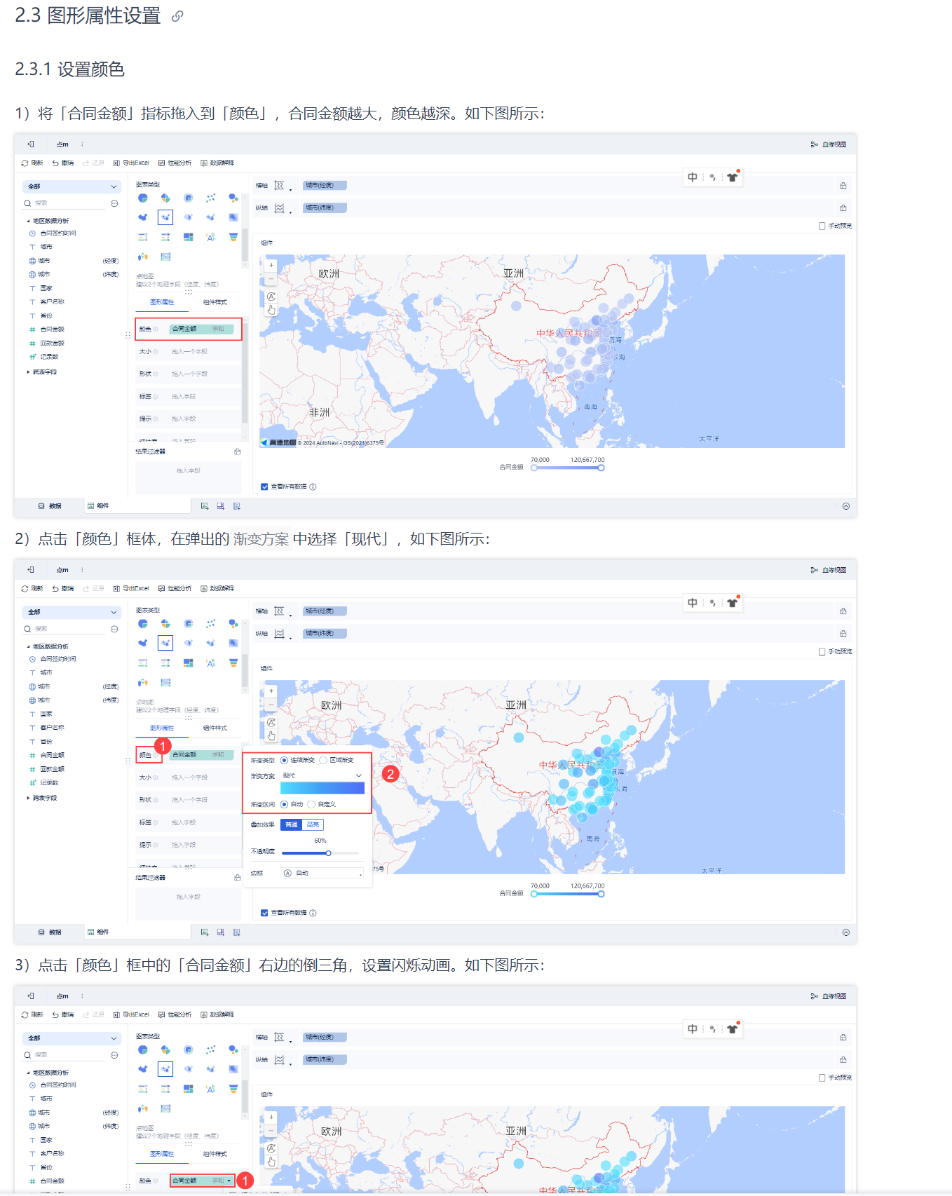Switch to 组件样式 tab in first screenshot

pyautogui.click(x=215, y=302)
